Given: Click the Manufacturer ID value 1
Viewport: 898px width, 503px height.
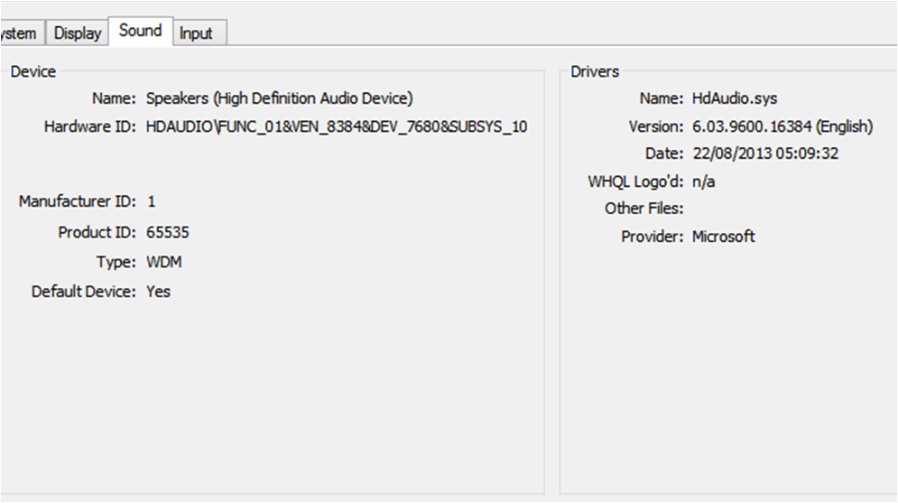Looking at the screenshot, I should coord(151,201).
